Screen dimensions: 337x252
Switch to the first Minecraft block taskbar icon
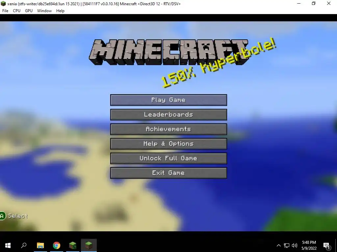pos(73,245)
